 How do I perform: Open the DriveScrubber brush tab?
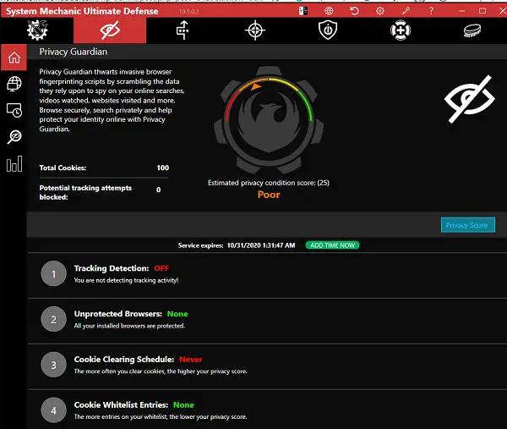(472, 30)
